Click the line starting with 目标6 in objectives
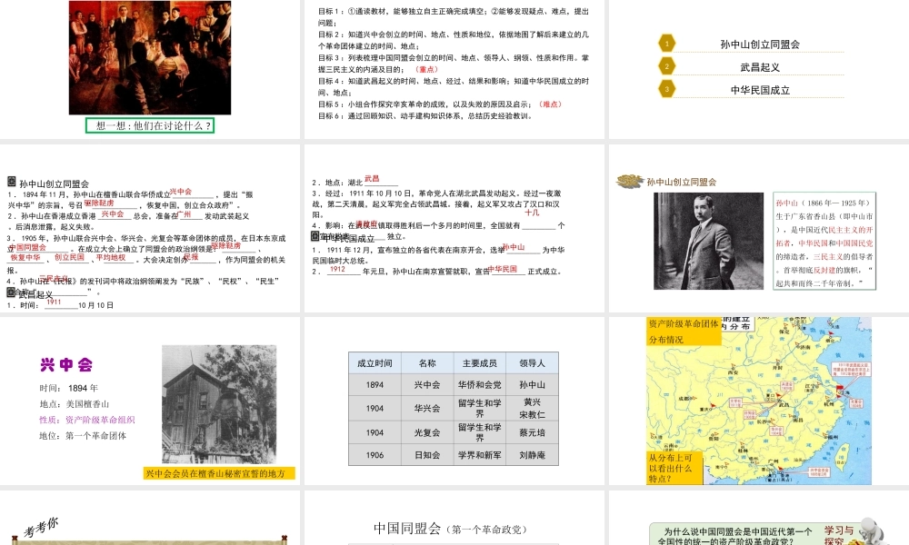The image size is (909, 545). (425, 116)
